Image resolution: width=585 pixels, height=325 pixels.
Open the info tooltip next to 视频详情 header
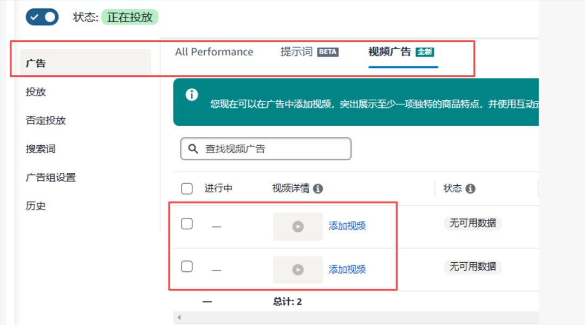coord(318,188)
